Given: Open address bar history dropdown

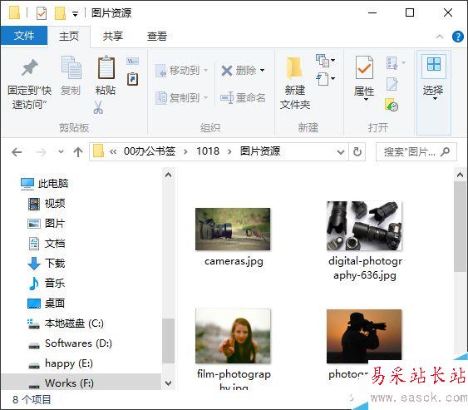Looking at the screenshot, I should pos(341,152).
